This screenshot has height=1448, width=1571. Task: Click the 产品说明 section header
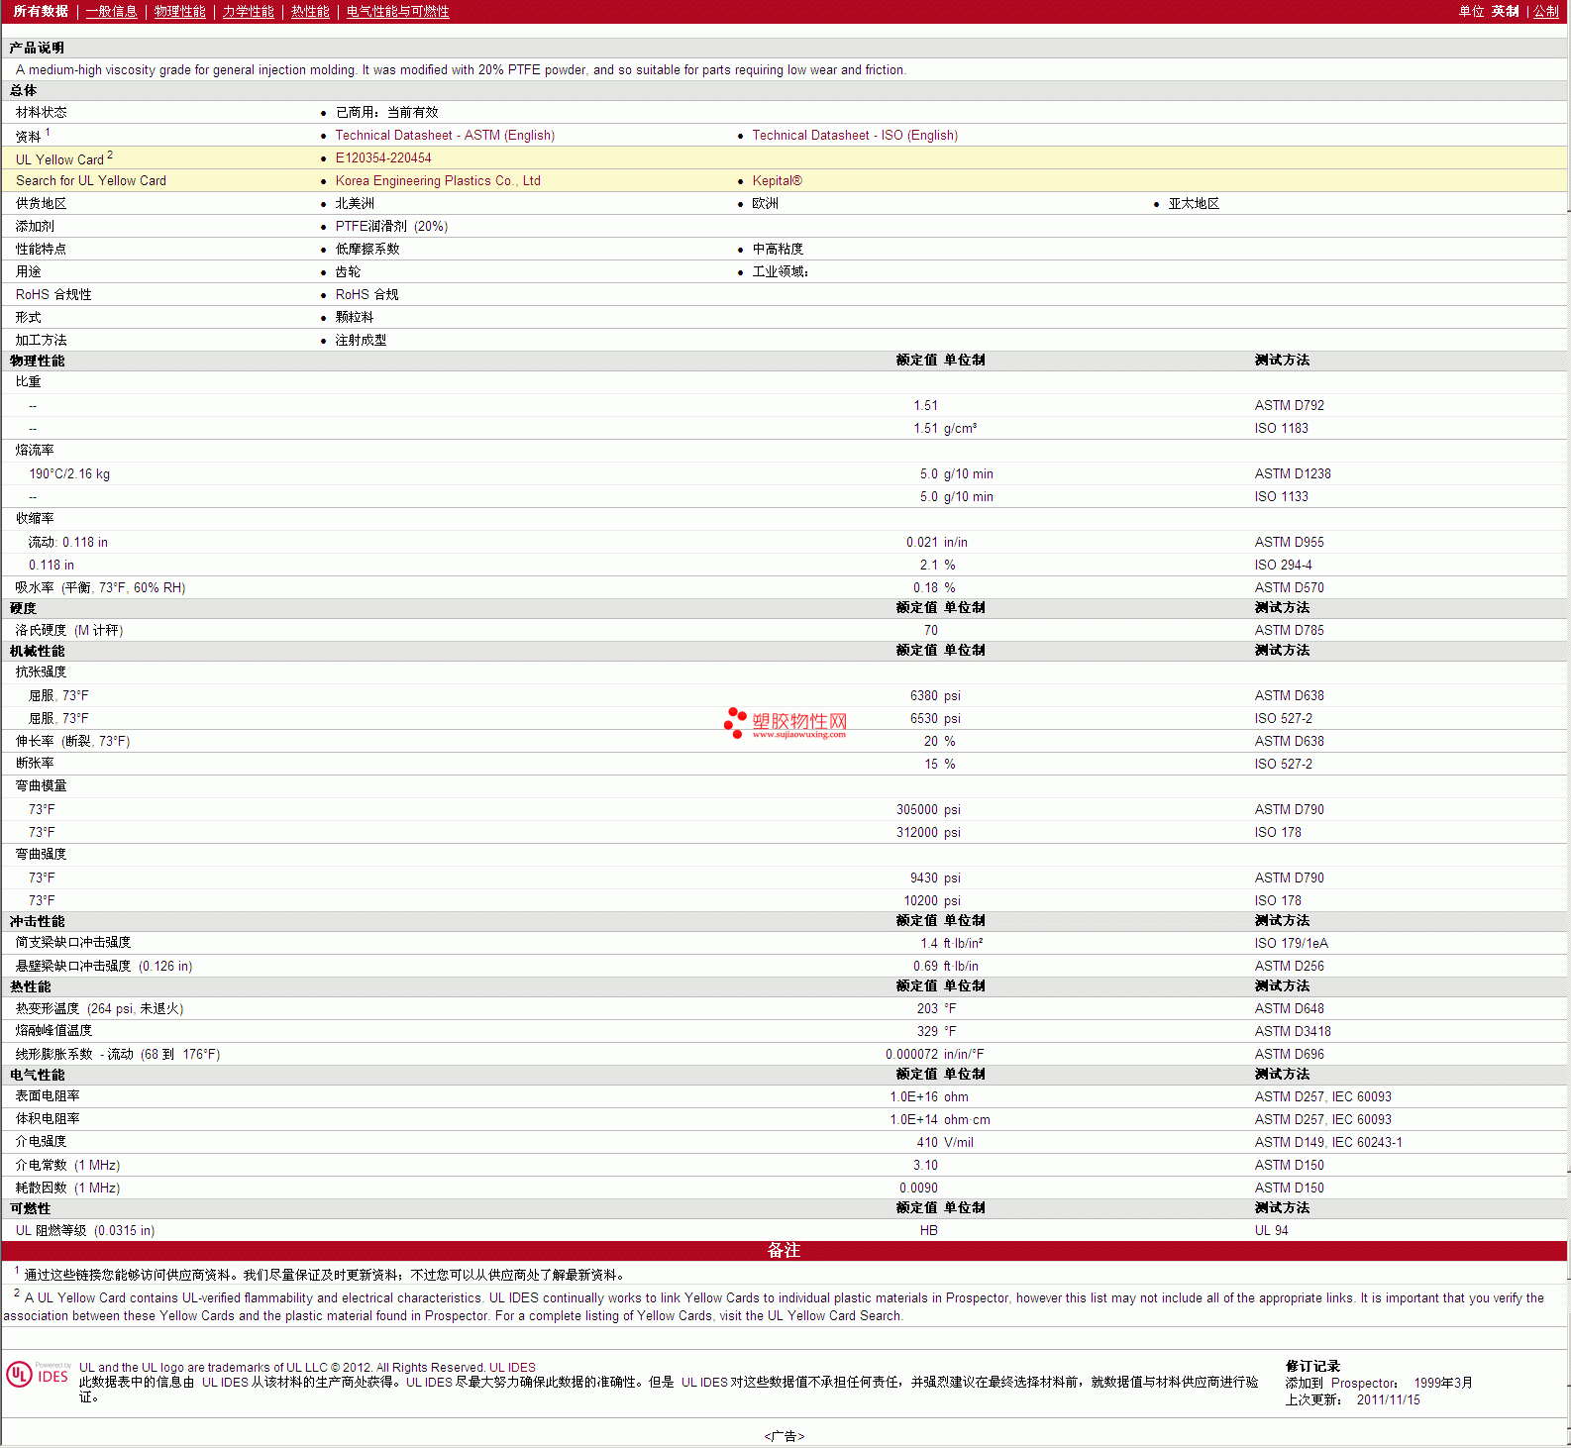[x=38, y=49]
